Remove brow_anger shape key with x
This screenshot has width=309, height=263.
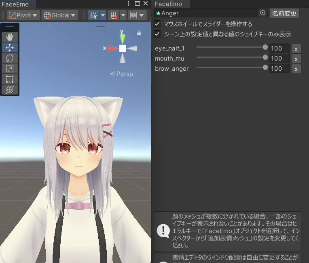[296, 69]
